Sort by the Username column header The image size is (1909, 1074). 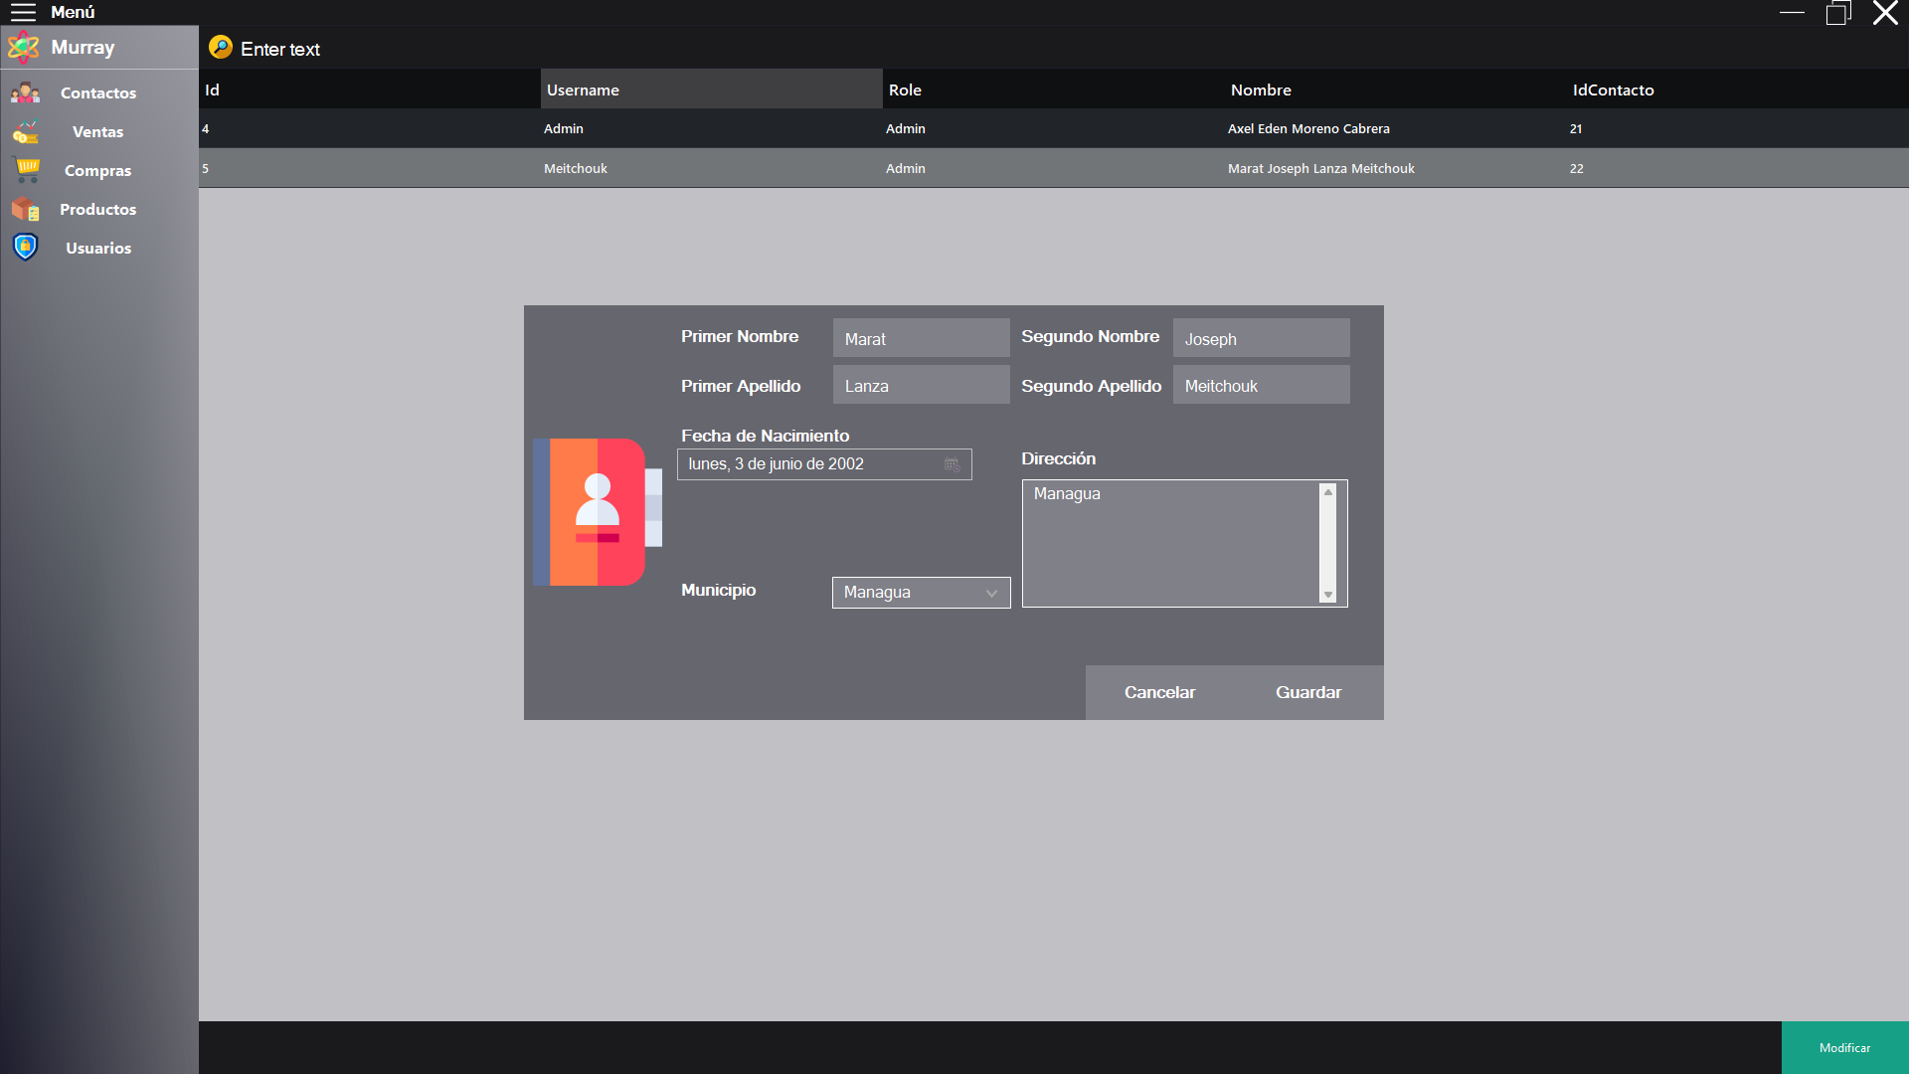[711, 89]
